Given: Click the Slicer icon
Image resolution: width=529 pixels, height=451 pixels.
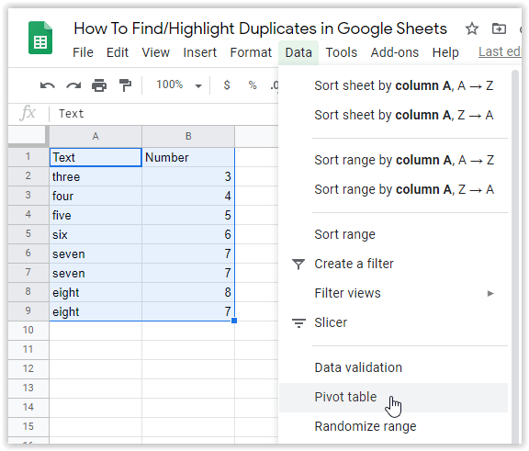Looking at the screenshot, I should [298, 322].
